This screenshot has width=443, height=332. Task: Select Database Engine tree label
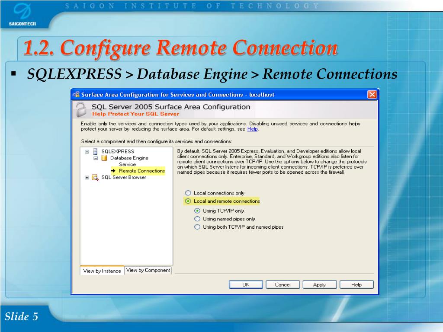[x=129, y=158]
